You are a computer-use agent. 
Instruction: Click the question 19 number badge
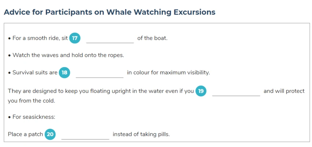(201, 91)
